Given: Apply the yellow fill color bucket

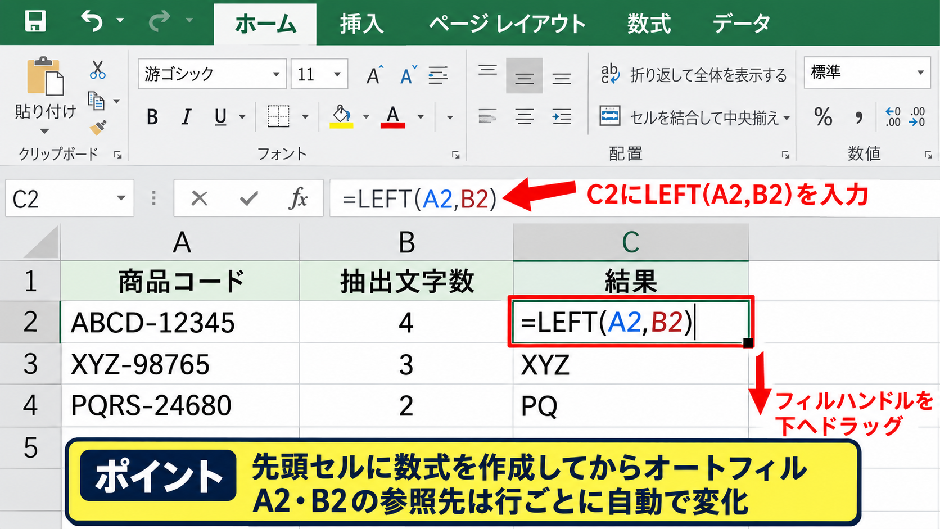Looking at the screenshot, I should [341, 117].
